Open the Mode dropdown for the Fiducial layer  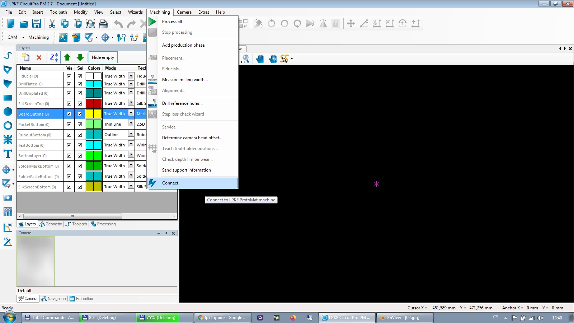[x=131, y=76]
